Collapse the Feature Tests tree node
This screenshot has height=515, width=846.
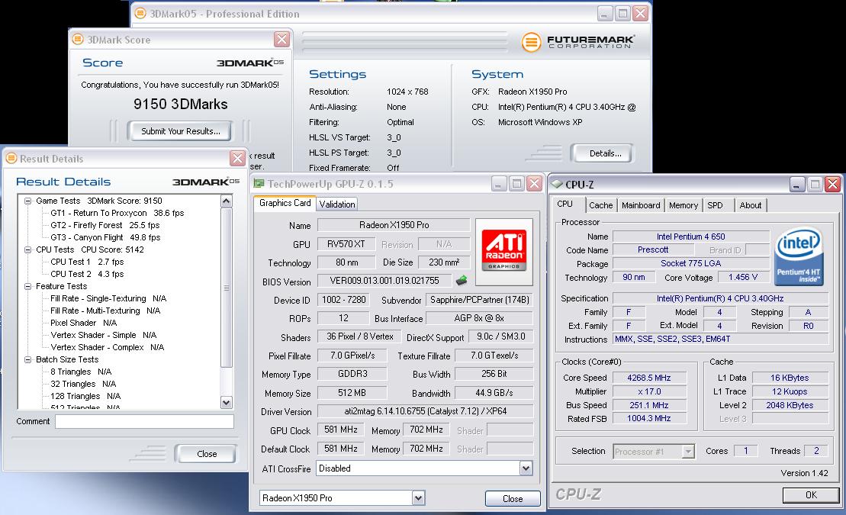tap(27, 286)
